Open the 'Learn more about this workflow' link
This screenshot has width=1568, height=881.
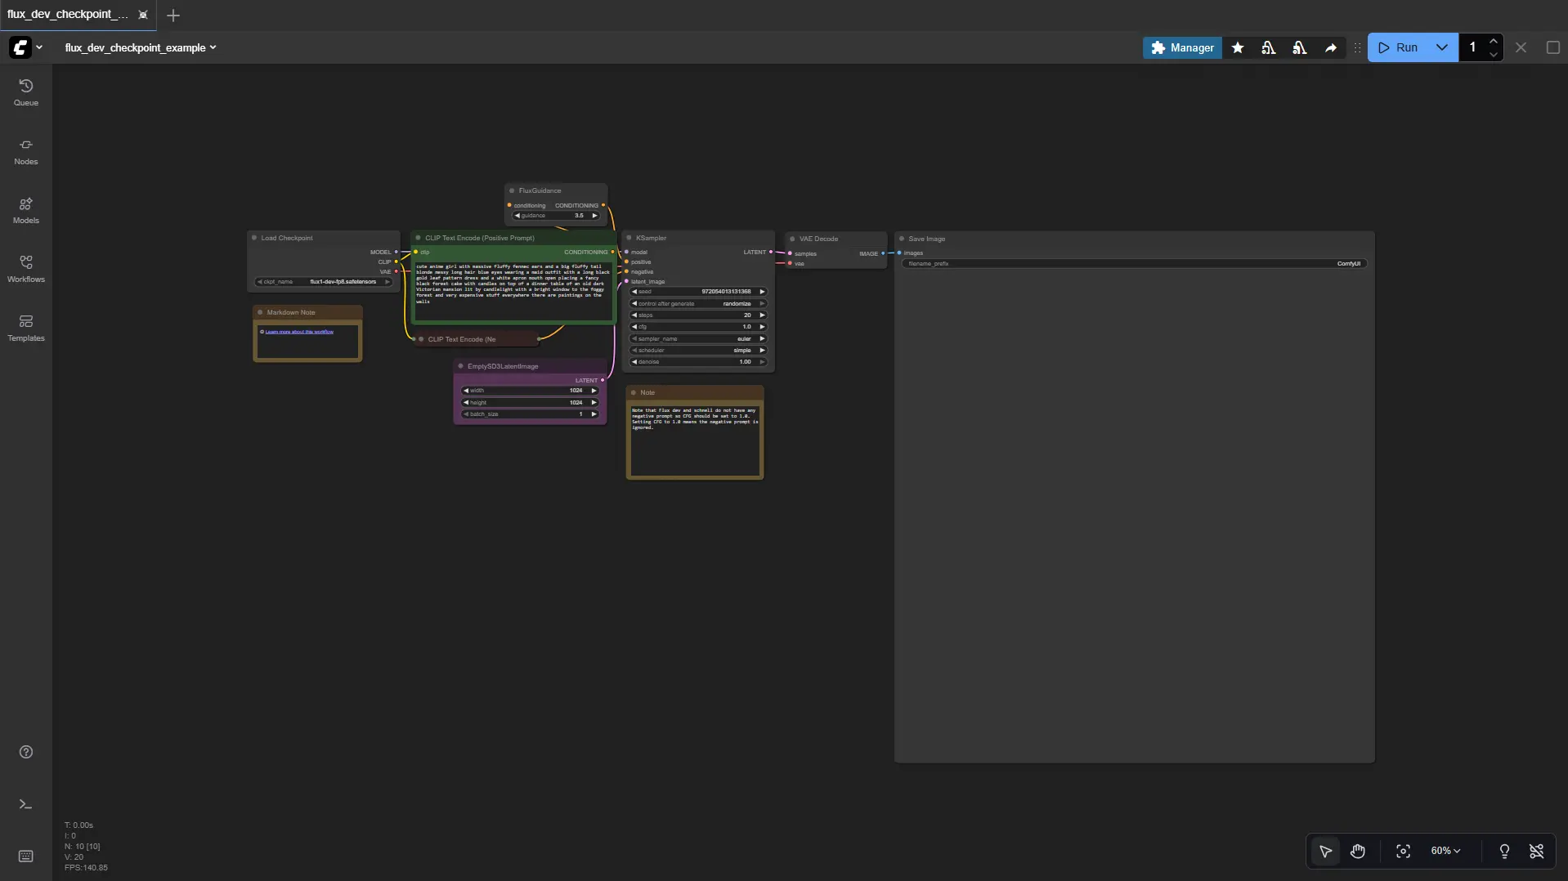click(299, 332)
